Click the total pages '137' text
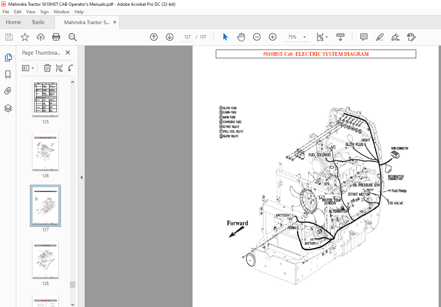Screen dimensions: 441x307 pyautogui.click(x=203, y=37)
